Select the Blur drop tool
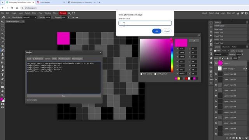Screen dimensions: 249x140 click(2, 66)
